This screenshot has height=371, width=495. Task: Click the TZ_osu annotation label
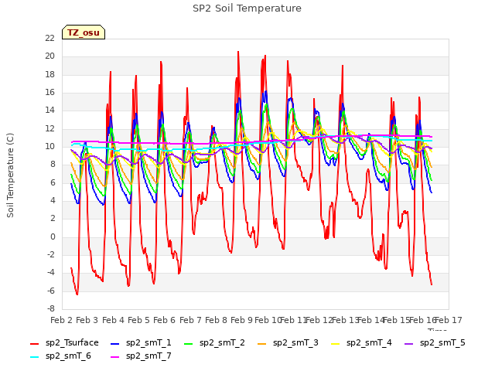(x=84, y=32)
